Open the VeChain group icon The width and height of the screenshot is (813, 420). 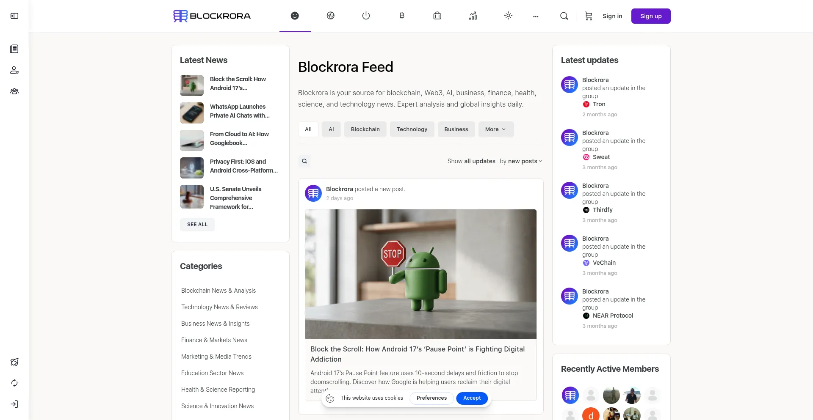[586, 263]
